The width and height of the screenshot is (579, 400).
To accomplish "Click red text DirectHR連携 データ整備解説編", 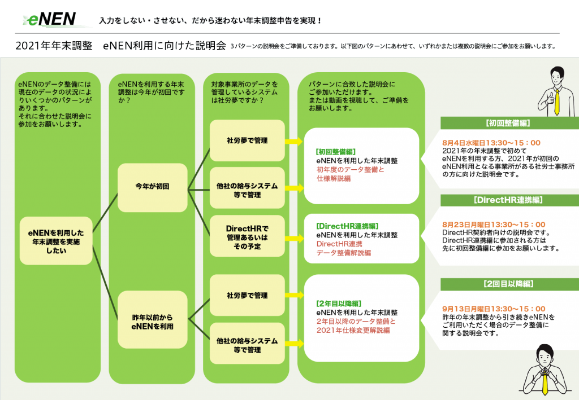I will coord(343,248).
